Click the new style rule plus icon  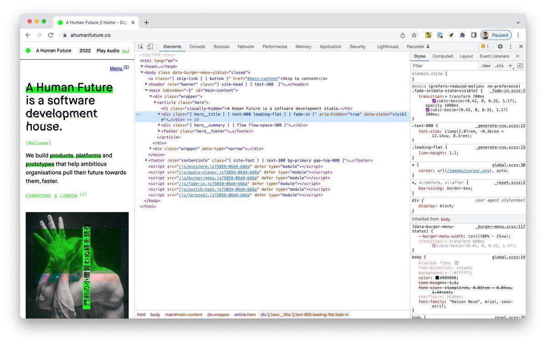click(510, 66)
